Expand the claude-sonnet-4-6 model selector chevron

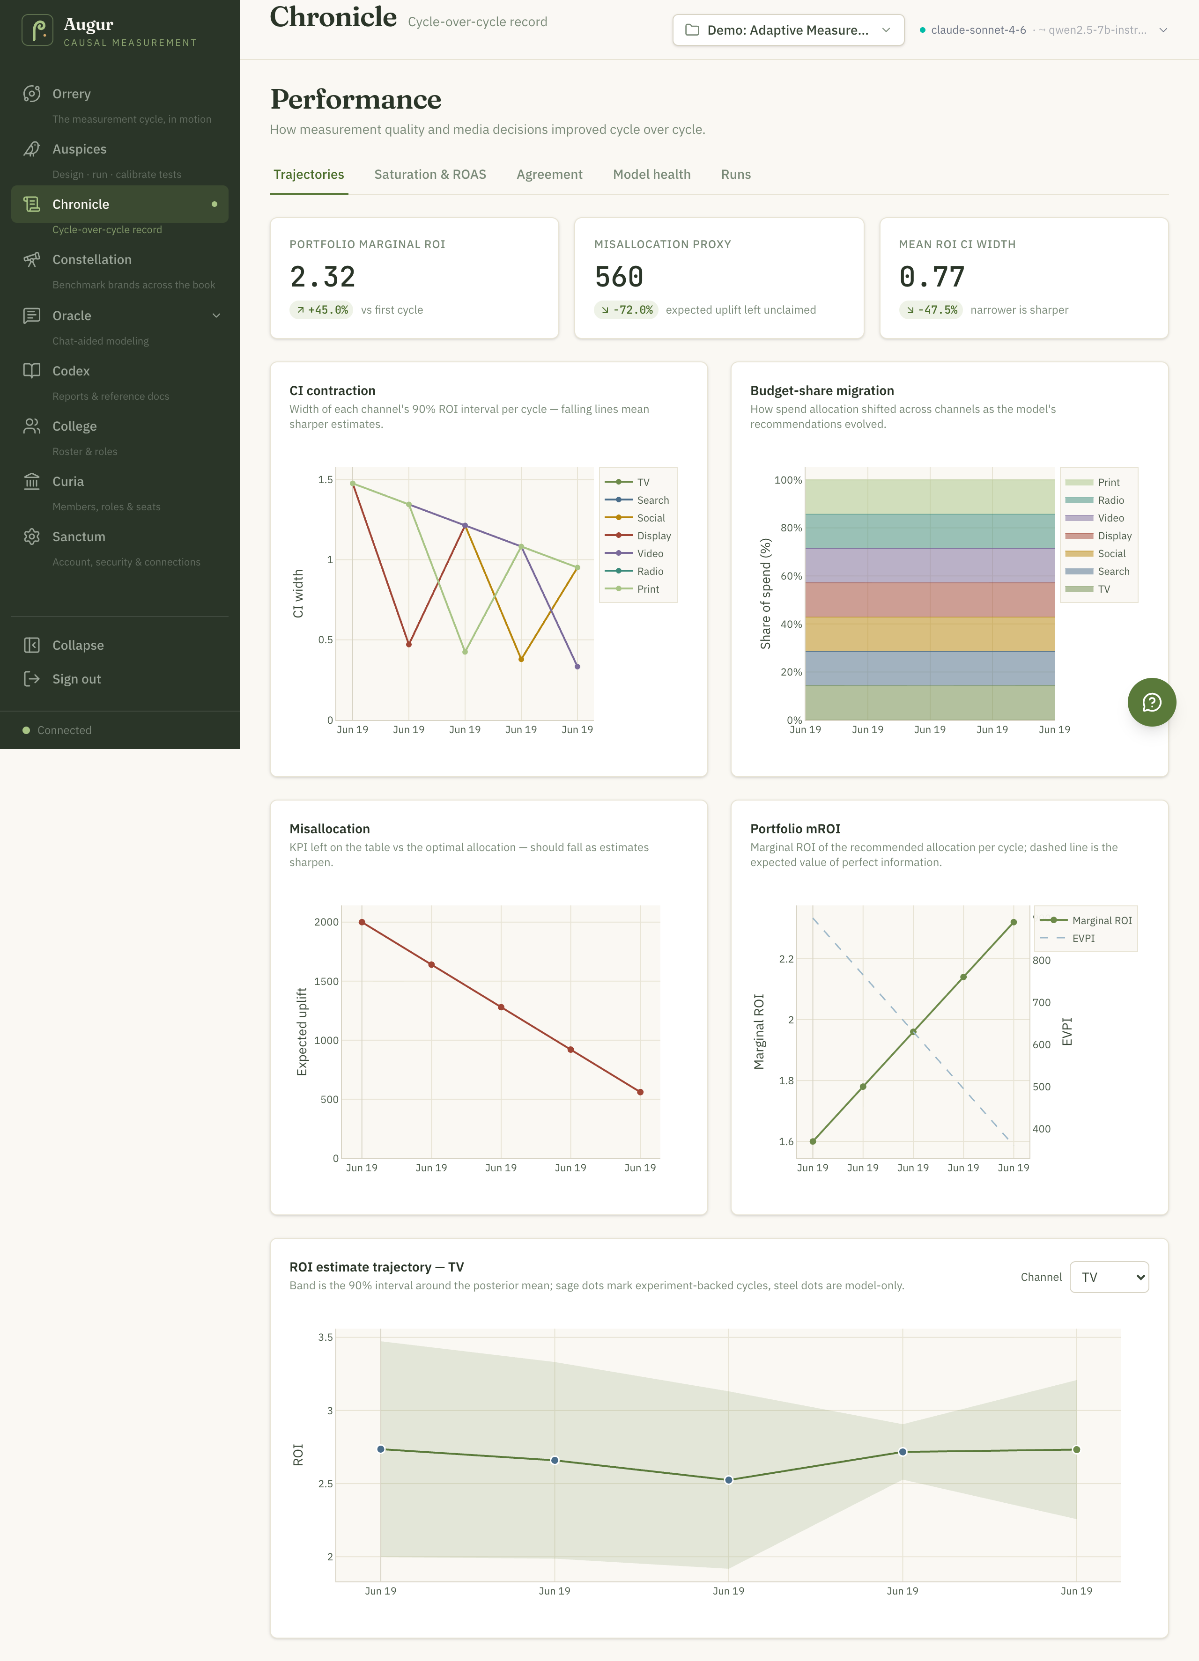1163,30
